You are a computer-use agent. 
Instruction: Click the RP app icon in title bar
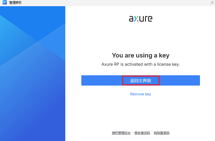click(4, 3)
